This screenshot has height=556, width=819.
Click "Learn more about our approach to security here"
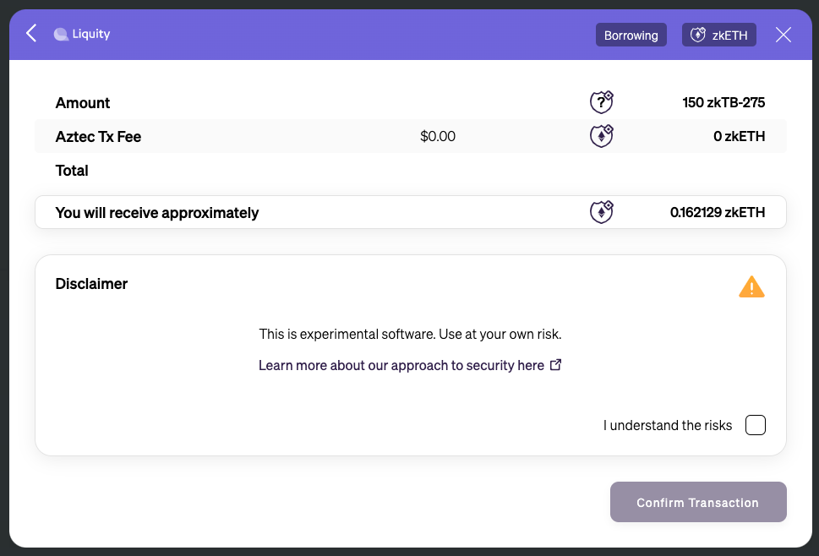point(401,365)
